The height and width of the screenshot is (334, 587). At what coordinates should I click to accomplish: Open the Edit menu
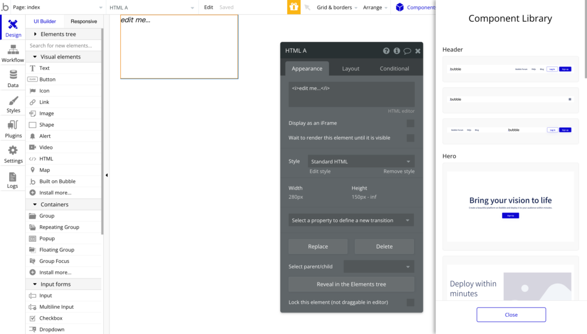209,7
